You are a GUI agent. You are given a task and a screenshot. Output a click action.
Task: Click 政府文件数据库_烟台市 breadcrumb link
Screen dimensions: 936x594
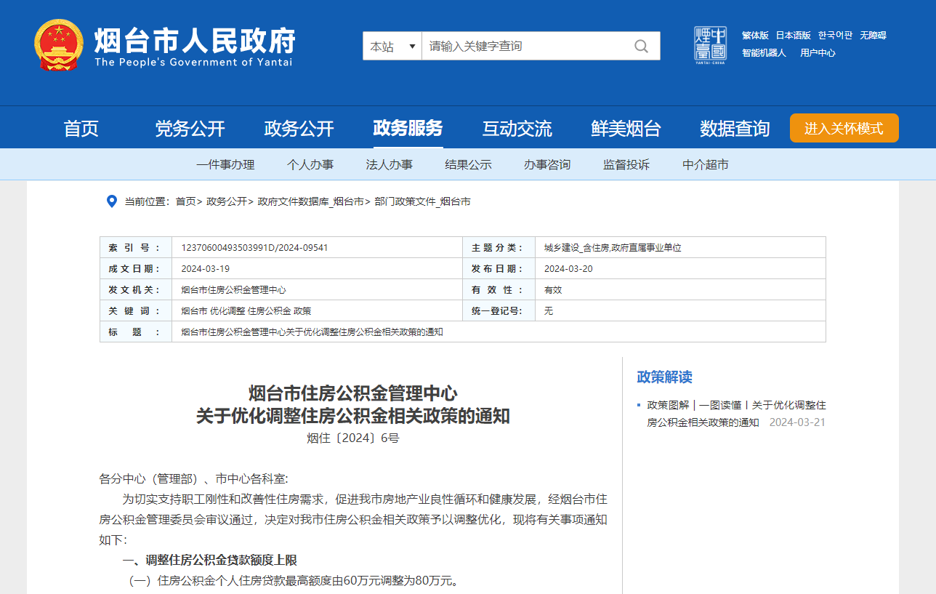pyautogui.click(x=310, y=201)
